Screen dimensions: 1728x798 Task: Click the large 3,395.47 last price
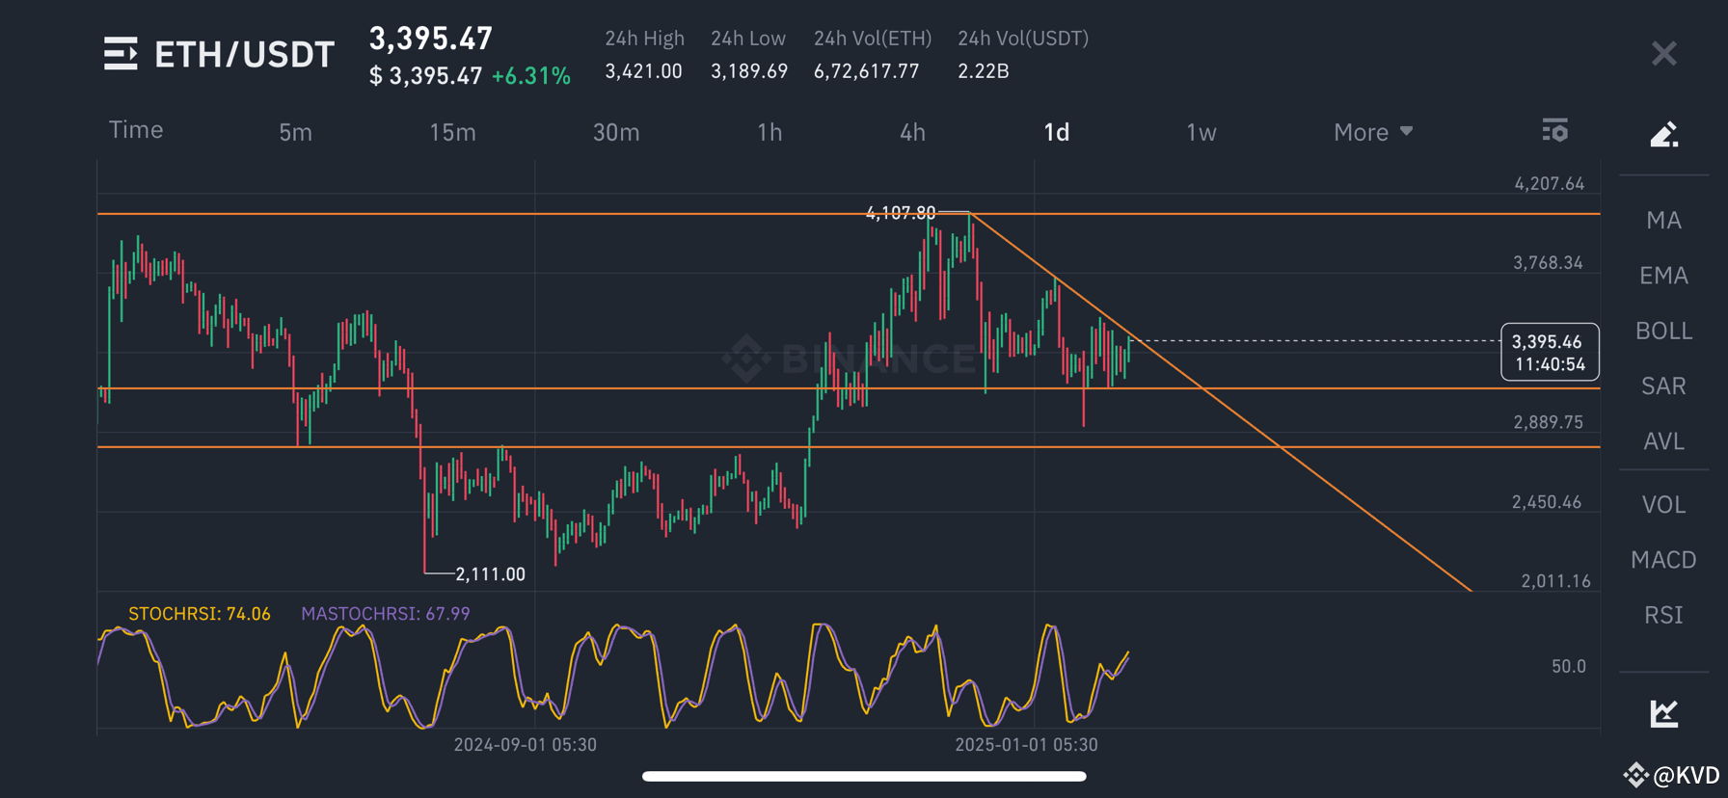tap(431, 39)
